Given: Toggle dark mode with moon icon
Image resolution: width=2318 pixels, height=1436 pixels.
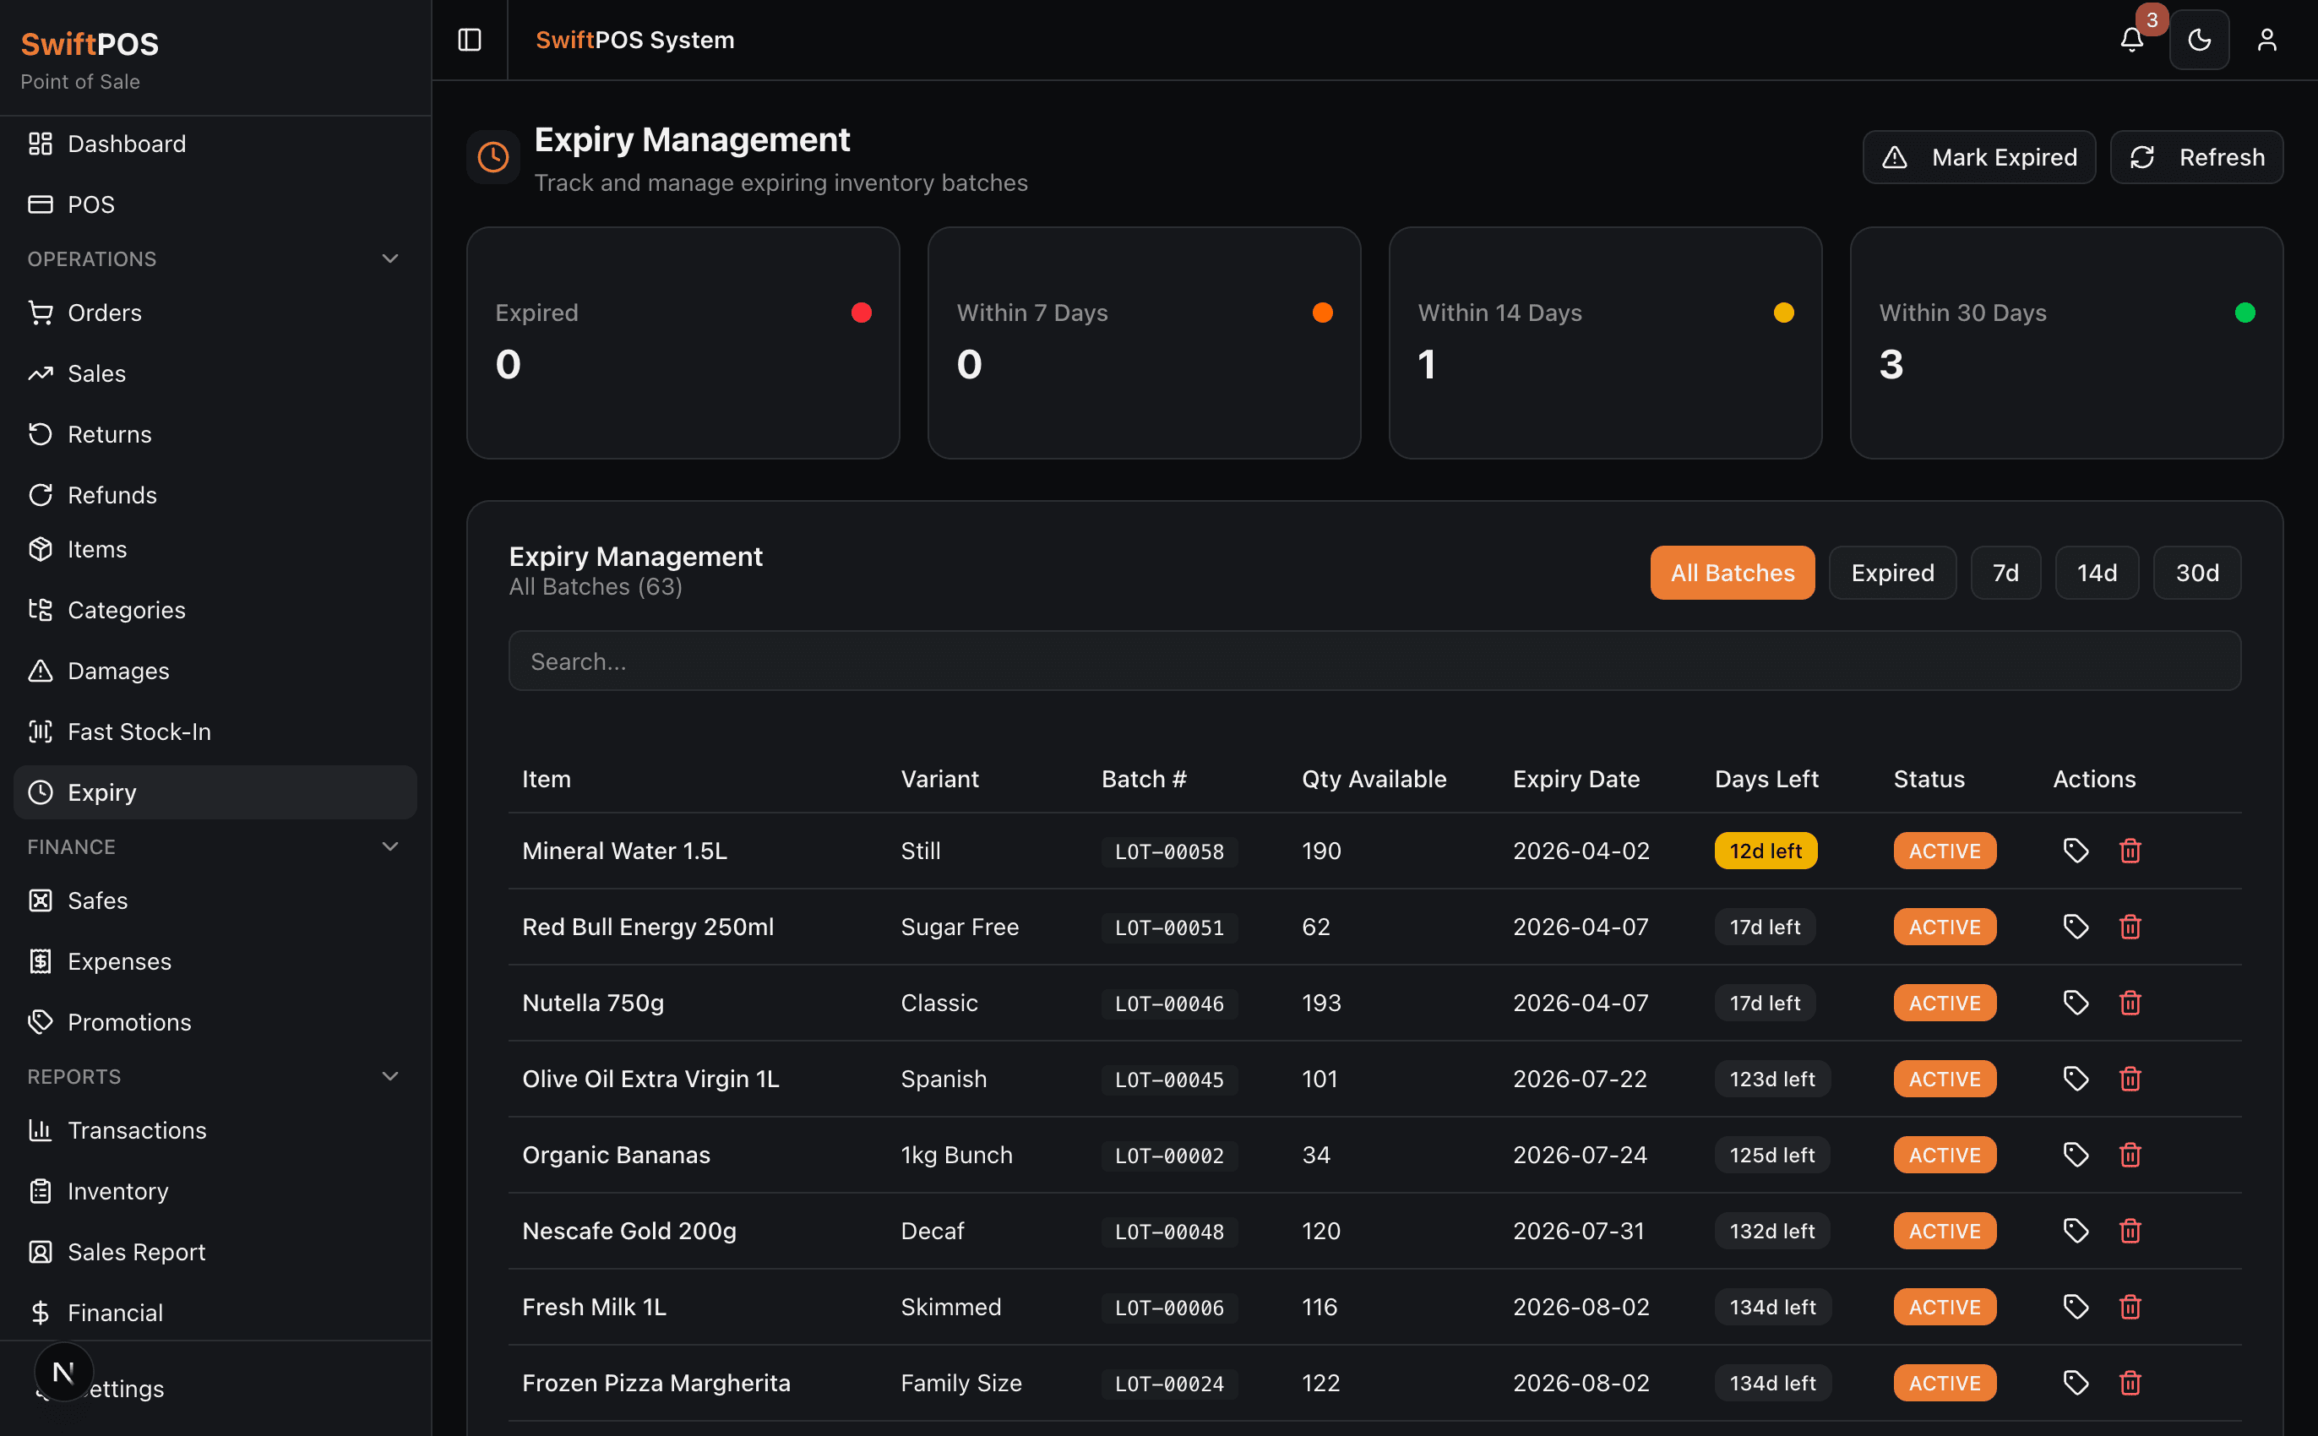Looking at the screenshot, I should (x=2198, y=40).
